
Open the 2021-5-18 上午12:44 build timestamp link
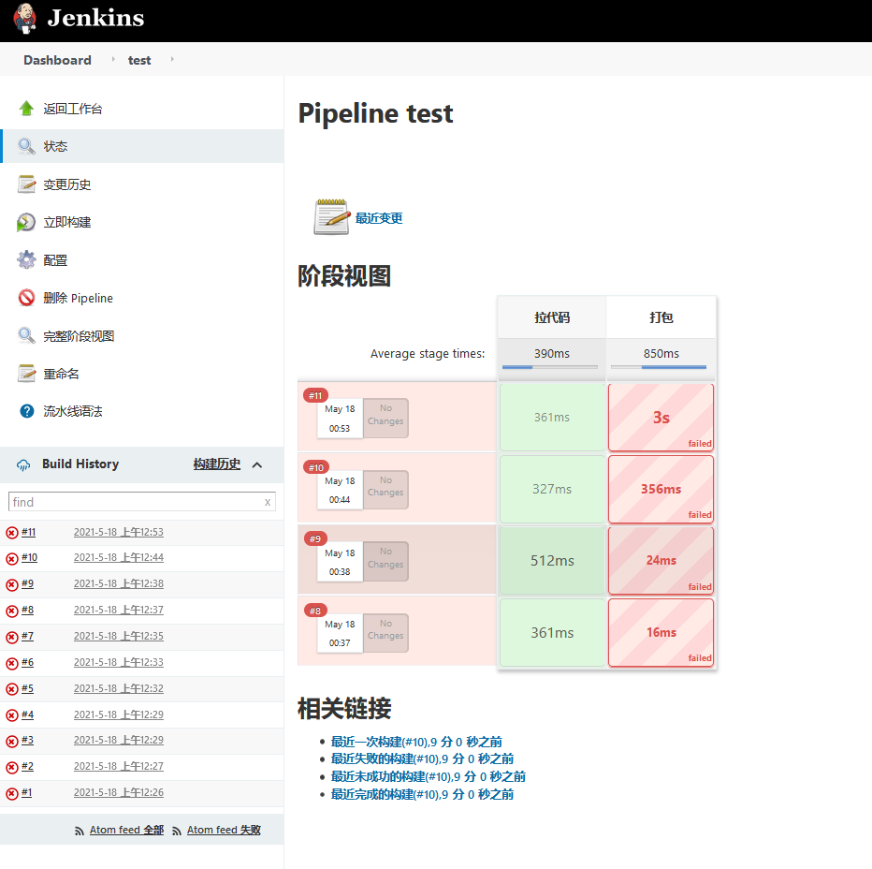119,557
